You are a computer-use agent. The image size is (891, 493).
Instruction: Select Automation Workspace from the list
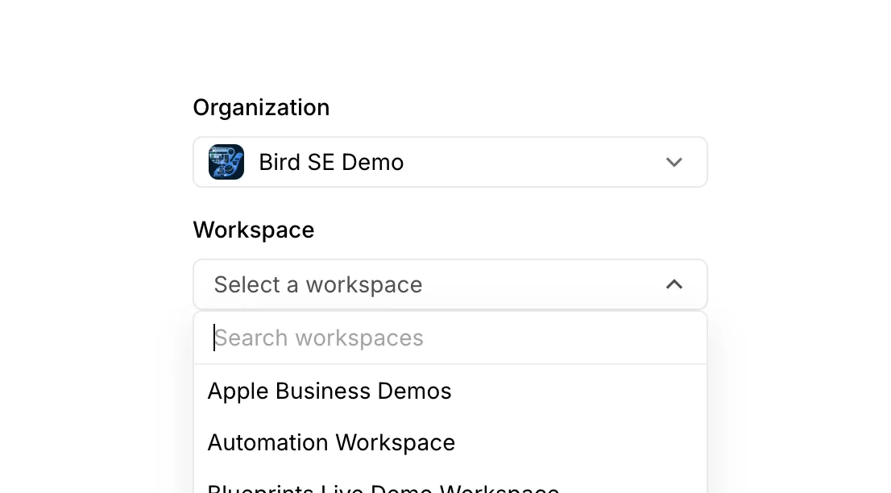[450, 442]
